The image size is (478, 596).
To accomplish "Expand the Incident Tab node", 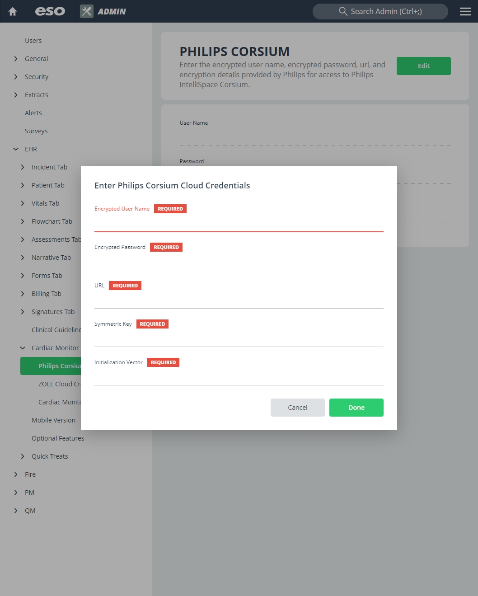I will (23, 167).
